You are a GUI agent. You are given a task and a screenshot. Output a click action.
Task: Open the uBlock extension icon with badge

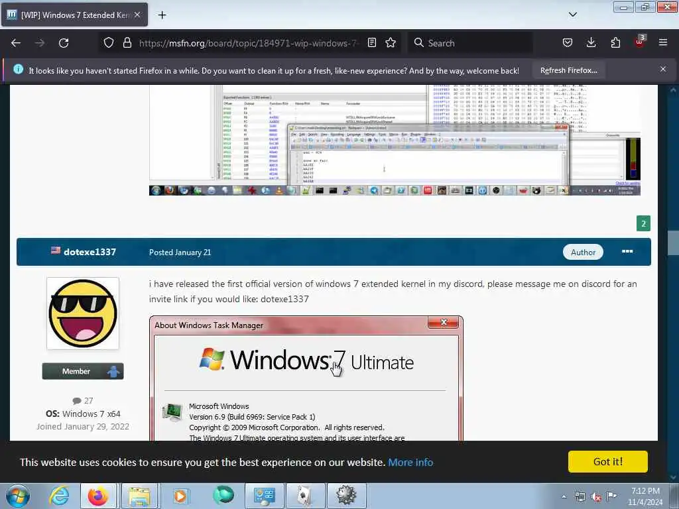(640, 42)
